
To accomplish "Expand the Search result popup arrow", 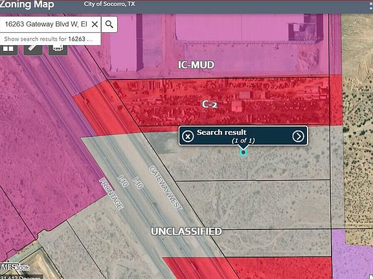I will [299, 136].
